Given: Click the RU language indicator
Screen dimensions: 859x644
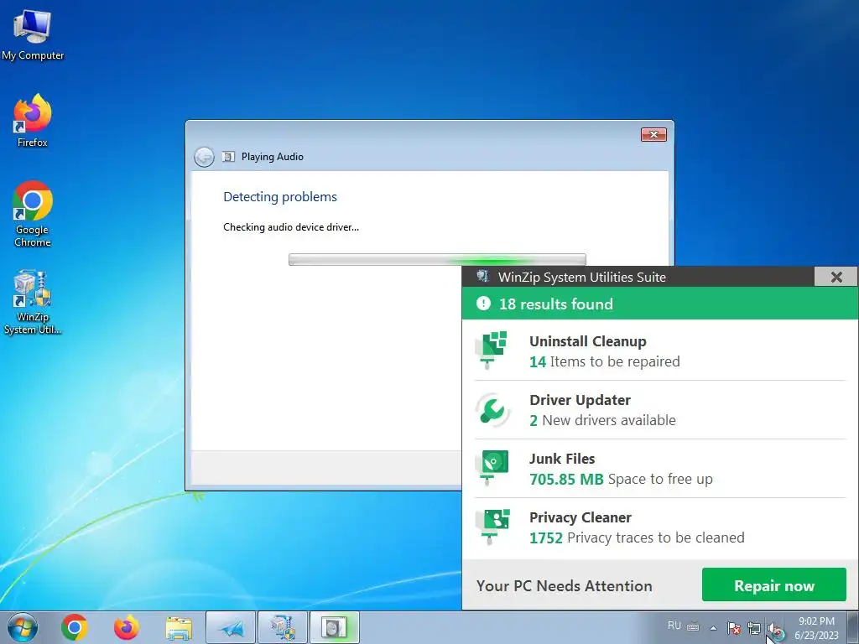Looking at the screenshot, I should (x=674, y=626).
